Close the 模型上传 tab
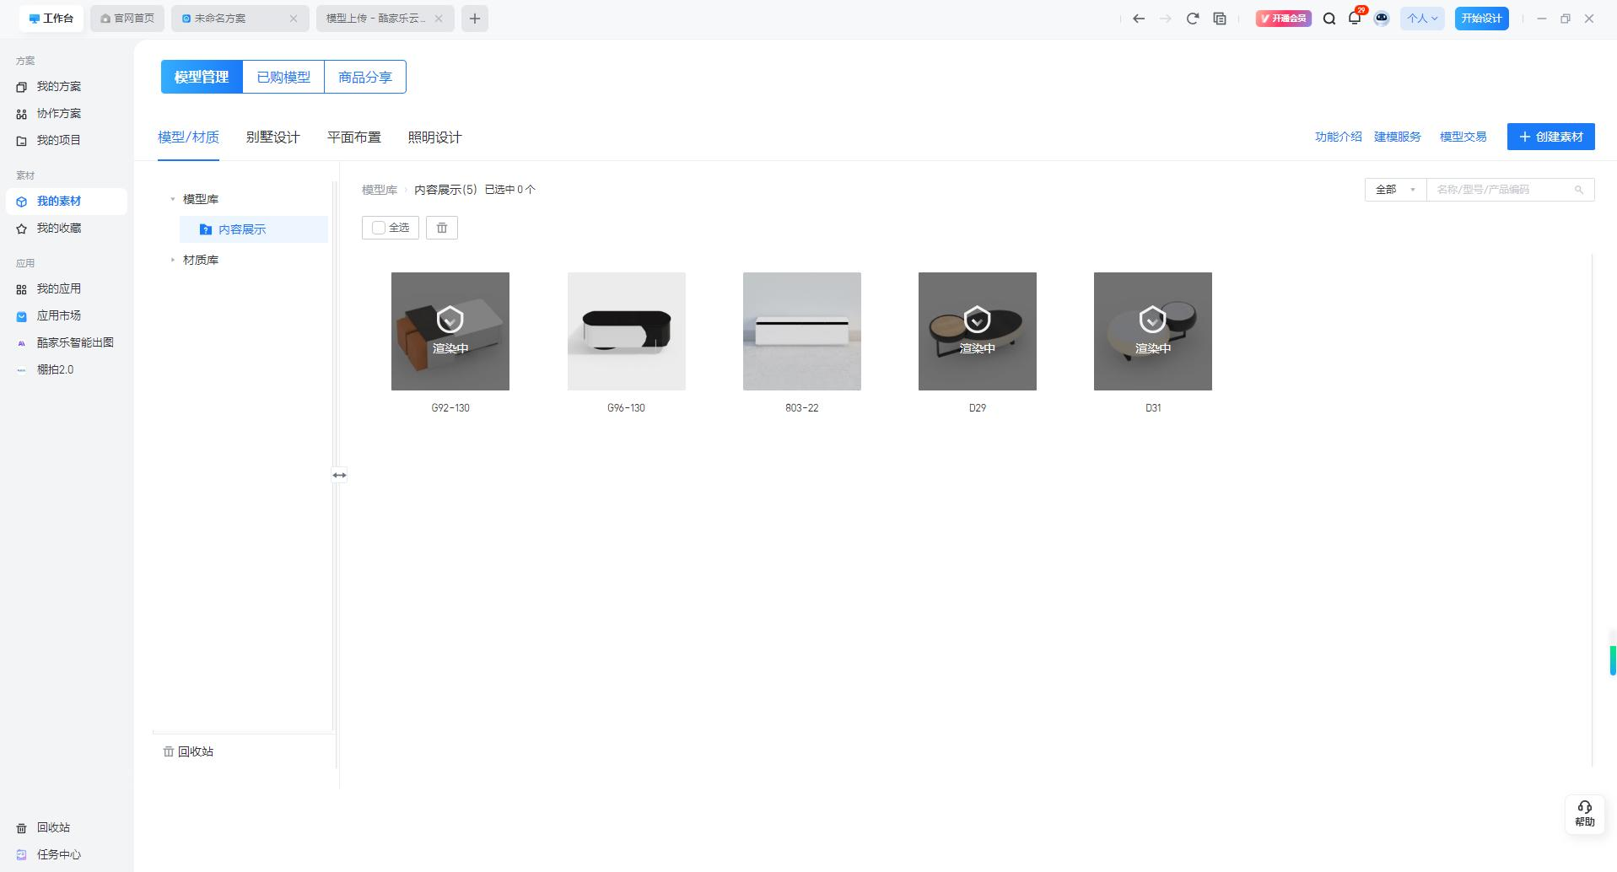The height and width of the screenshot is (872, 1617). (439, 19)
